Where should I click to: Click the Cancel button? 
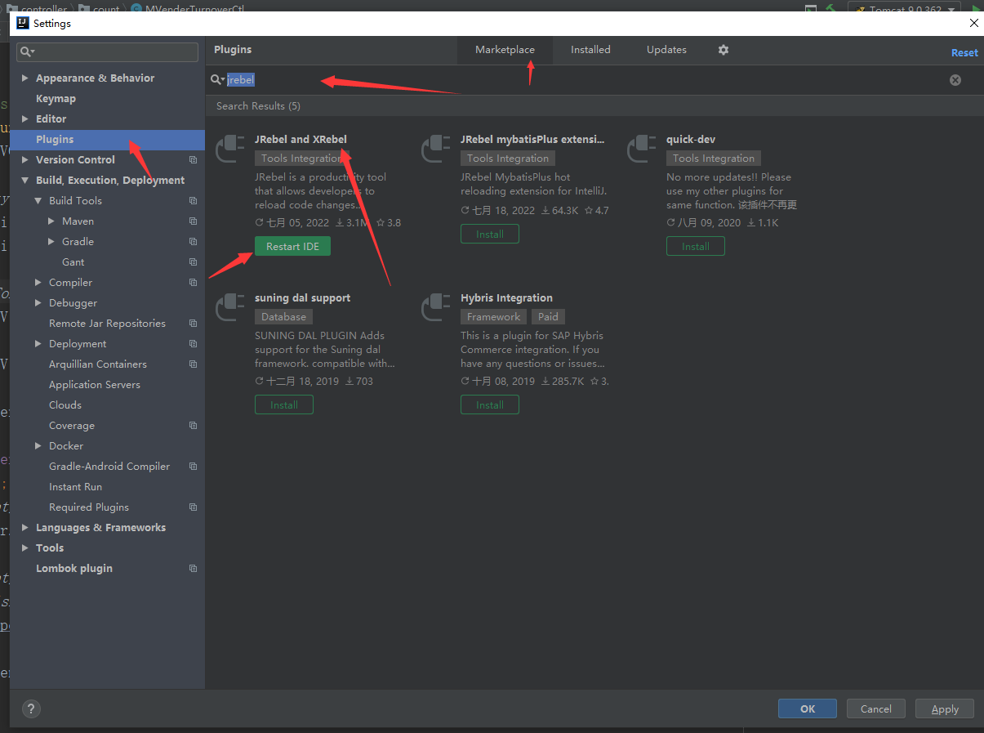876,708
